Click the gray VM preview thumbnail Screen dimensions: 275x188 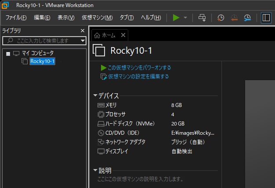[260, 134]
